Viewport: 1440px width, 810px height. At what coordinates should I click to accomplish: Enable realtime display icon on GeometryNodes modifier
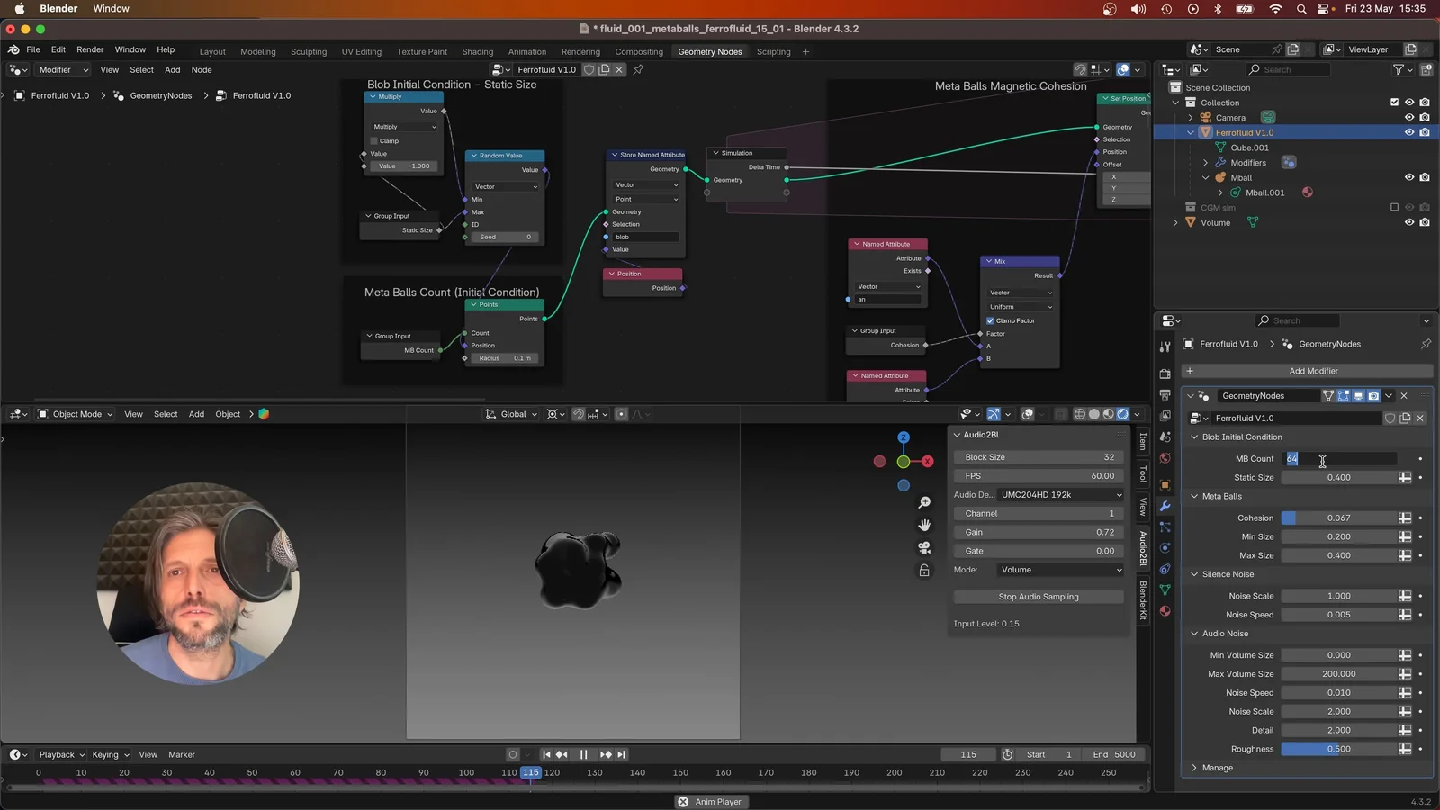(1358, 396)
